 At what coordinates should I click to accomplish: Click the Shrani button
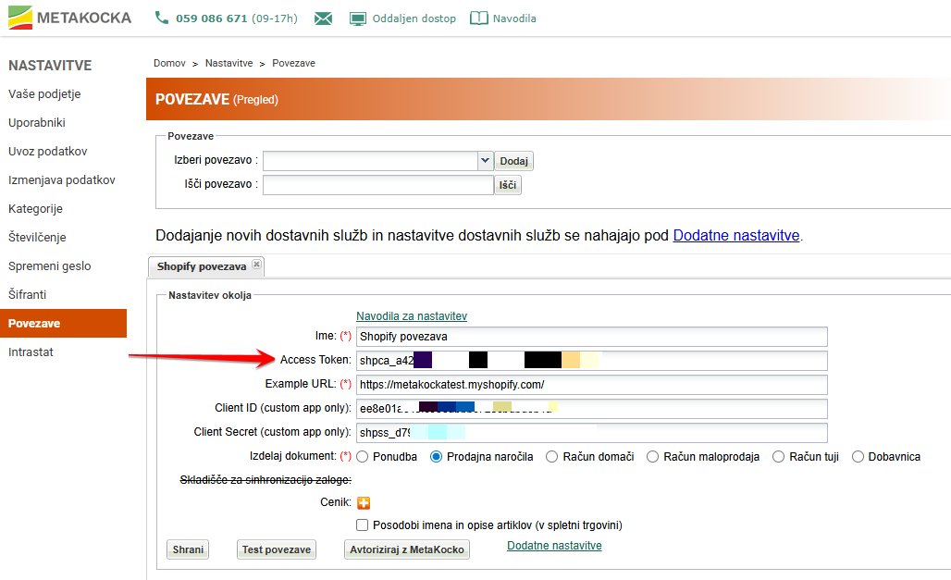[188, 549]
